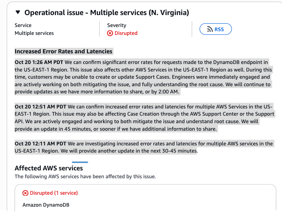This screenshot has width=282, height=220.
Task: Click the Disrupted (1 service) label
Action: [x=54, y=193]
